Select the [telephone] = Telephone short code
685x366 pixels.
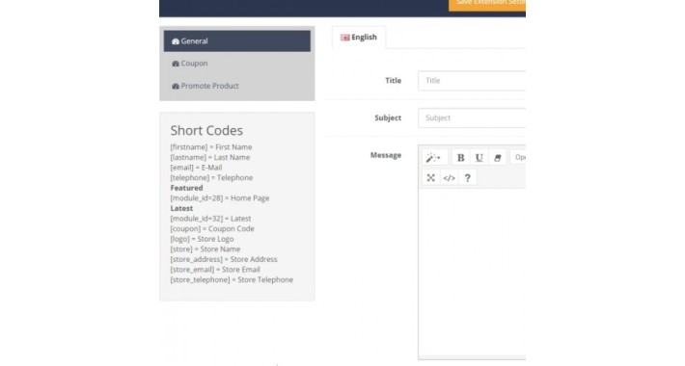tap(211, 177)
